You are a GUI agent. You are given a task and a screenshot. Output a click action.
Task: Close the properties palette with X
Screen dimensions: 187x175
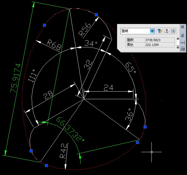point(182,27)
